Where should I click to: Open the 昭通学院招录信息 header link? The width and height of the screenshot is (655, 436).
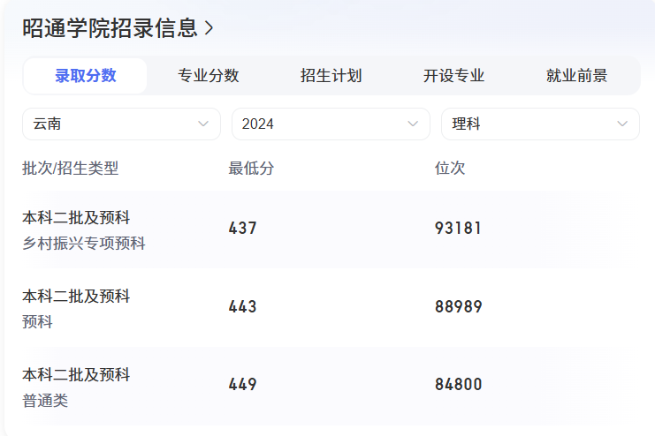point(110,28)
